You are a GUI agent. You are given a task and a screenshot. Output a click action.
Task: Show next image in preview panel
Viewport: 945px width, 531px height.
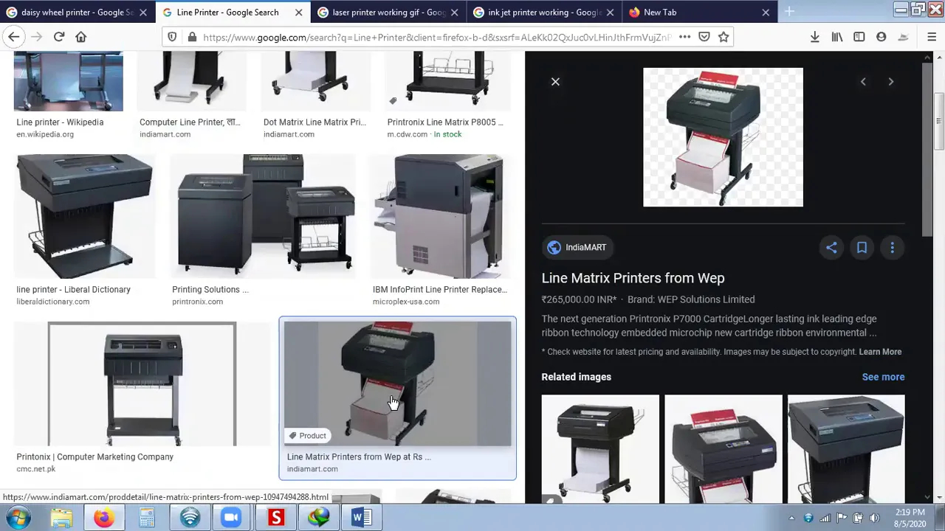(x=890, y=82)
